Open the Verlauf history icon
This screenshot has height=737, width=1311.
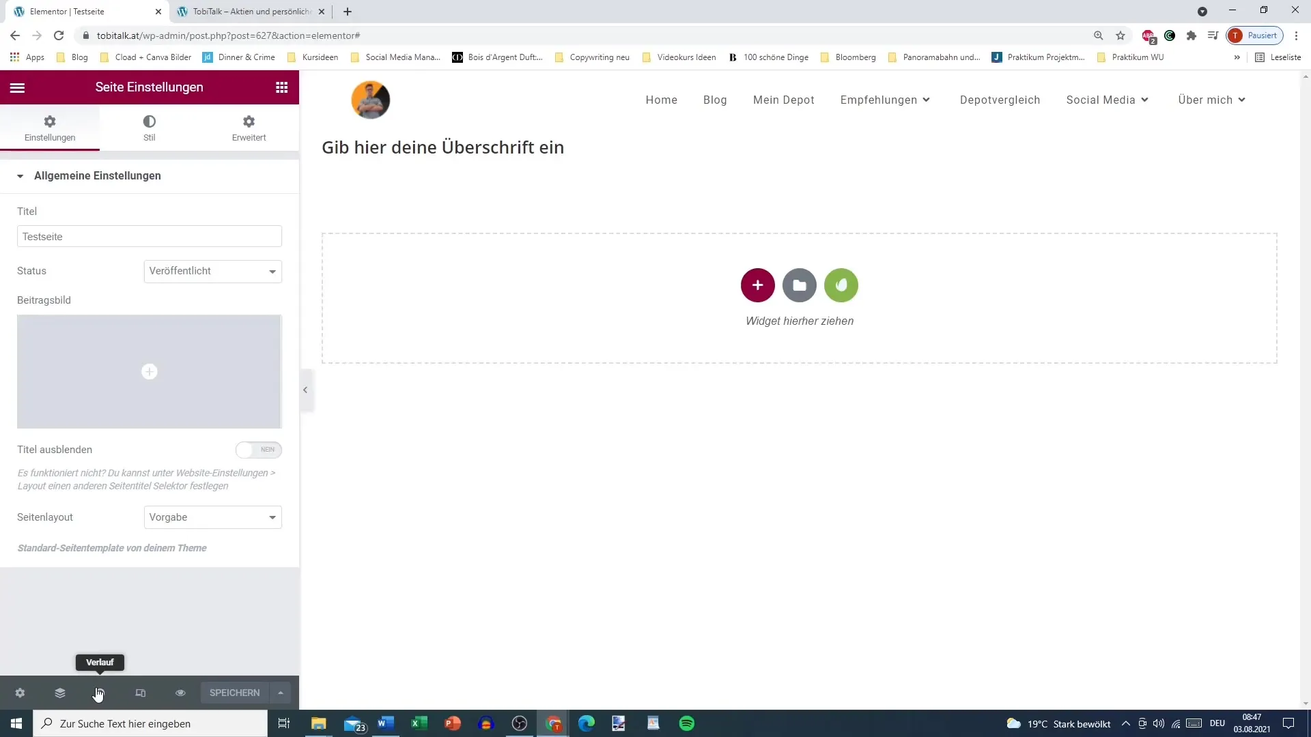click(x=100, y=693)
